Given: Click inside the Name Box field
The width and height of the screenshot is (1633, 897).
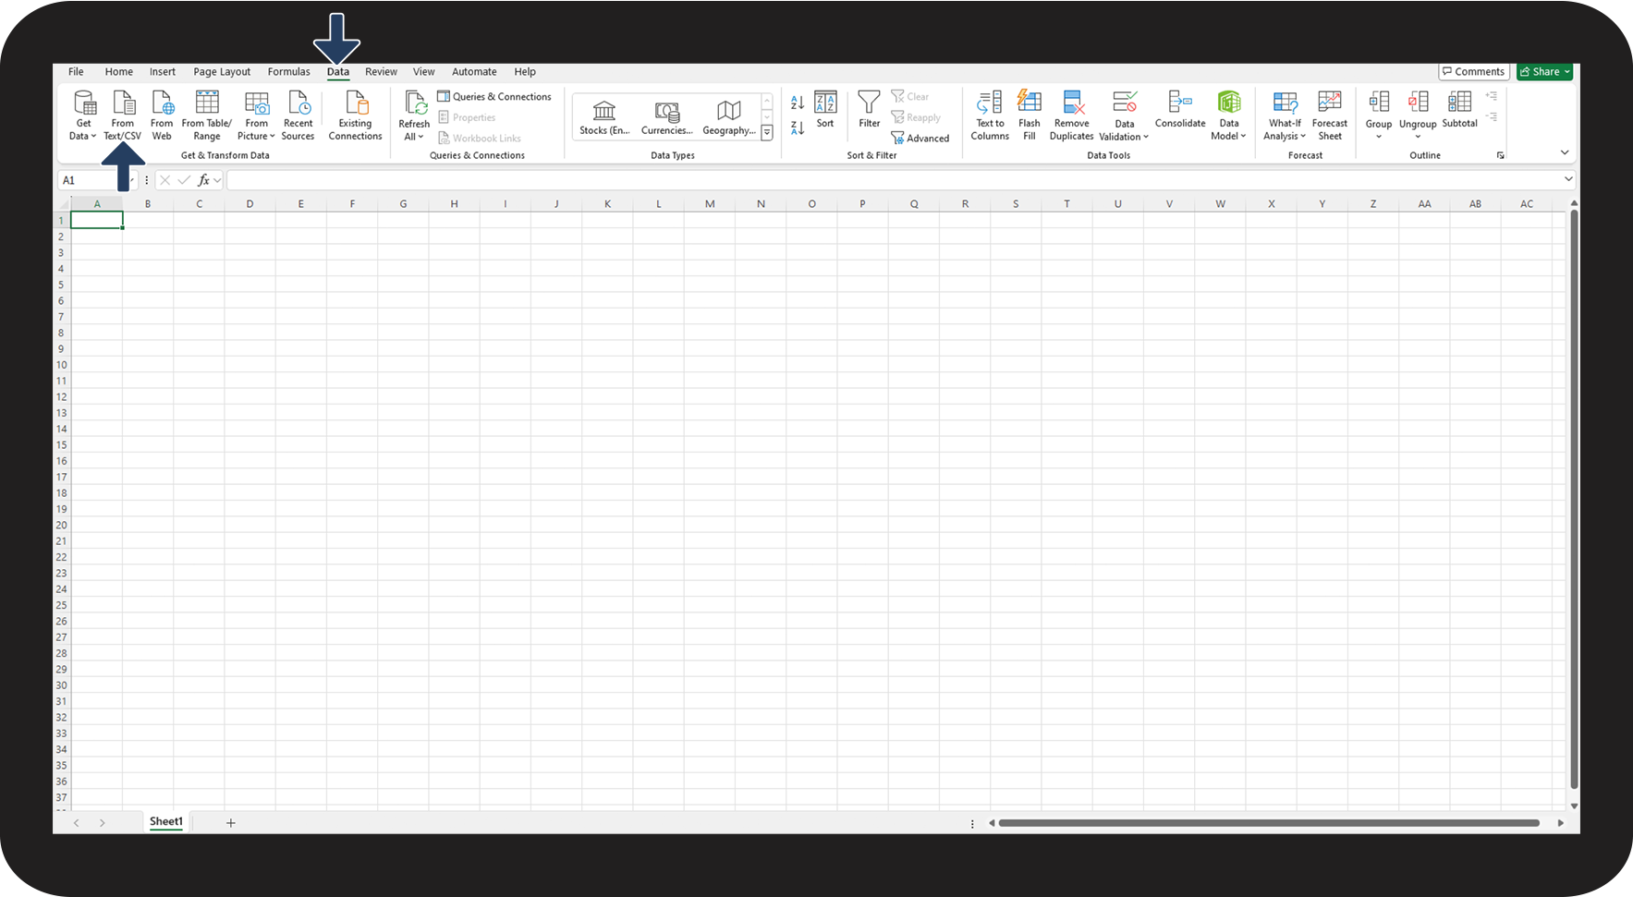Looking at the screenshot, I should [92, 181].
